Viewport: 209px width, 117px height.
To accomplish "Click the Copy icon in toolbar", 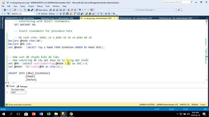I will tap(72, 10).
